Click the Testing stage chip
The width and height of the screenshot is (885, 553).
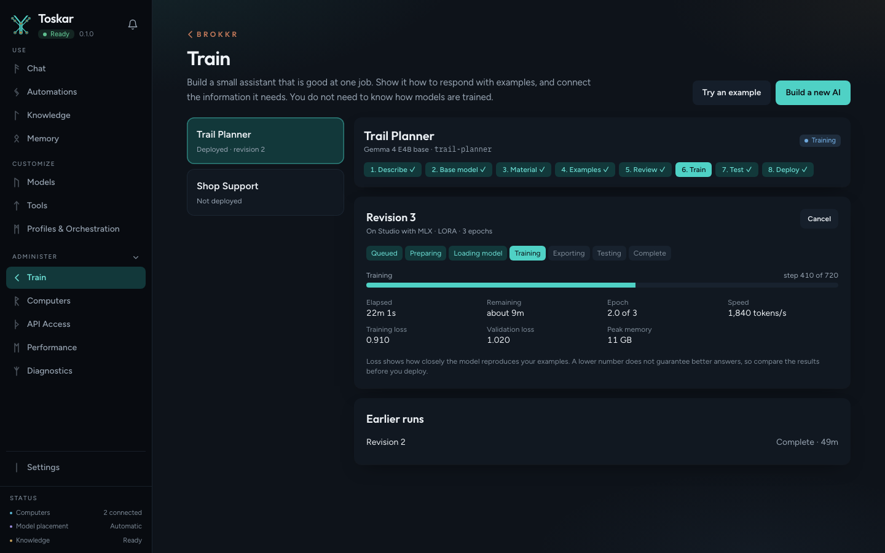(609, 253)
